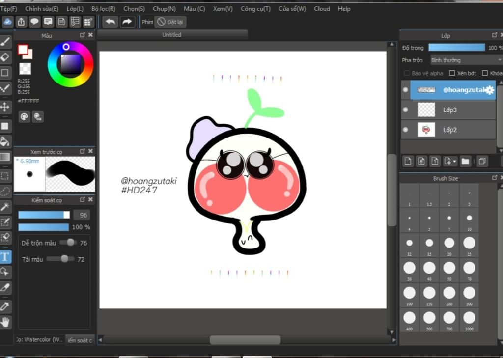Enable the Xén bớt checkbox

pyautogui.click(x=452, y=73)
